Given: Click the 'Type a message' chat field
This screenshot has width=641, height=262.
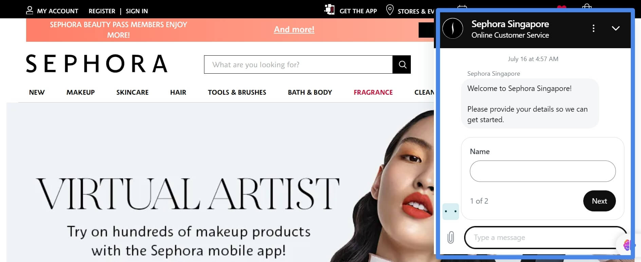Looking at the screenshot, I should point(545,238).
